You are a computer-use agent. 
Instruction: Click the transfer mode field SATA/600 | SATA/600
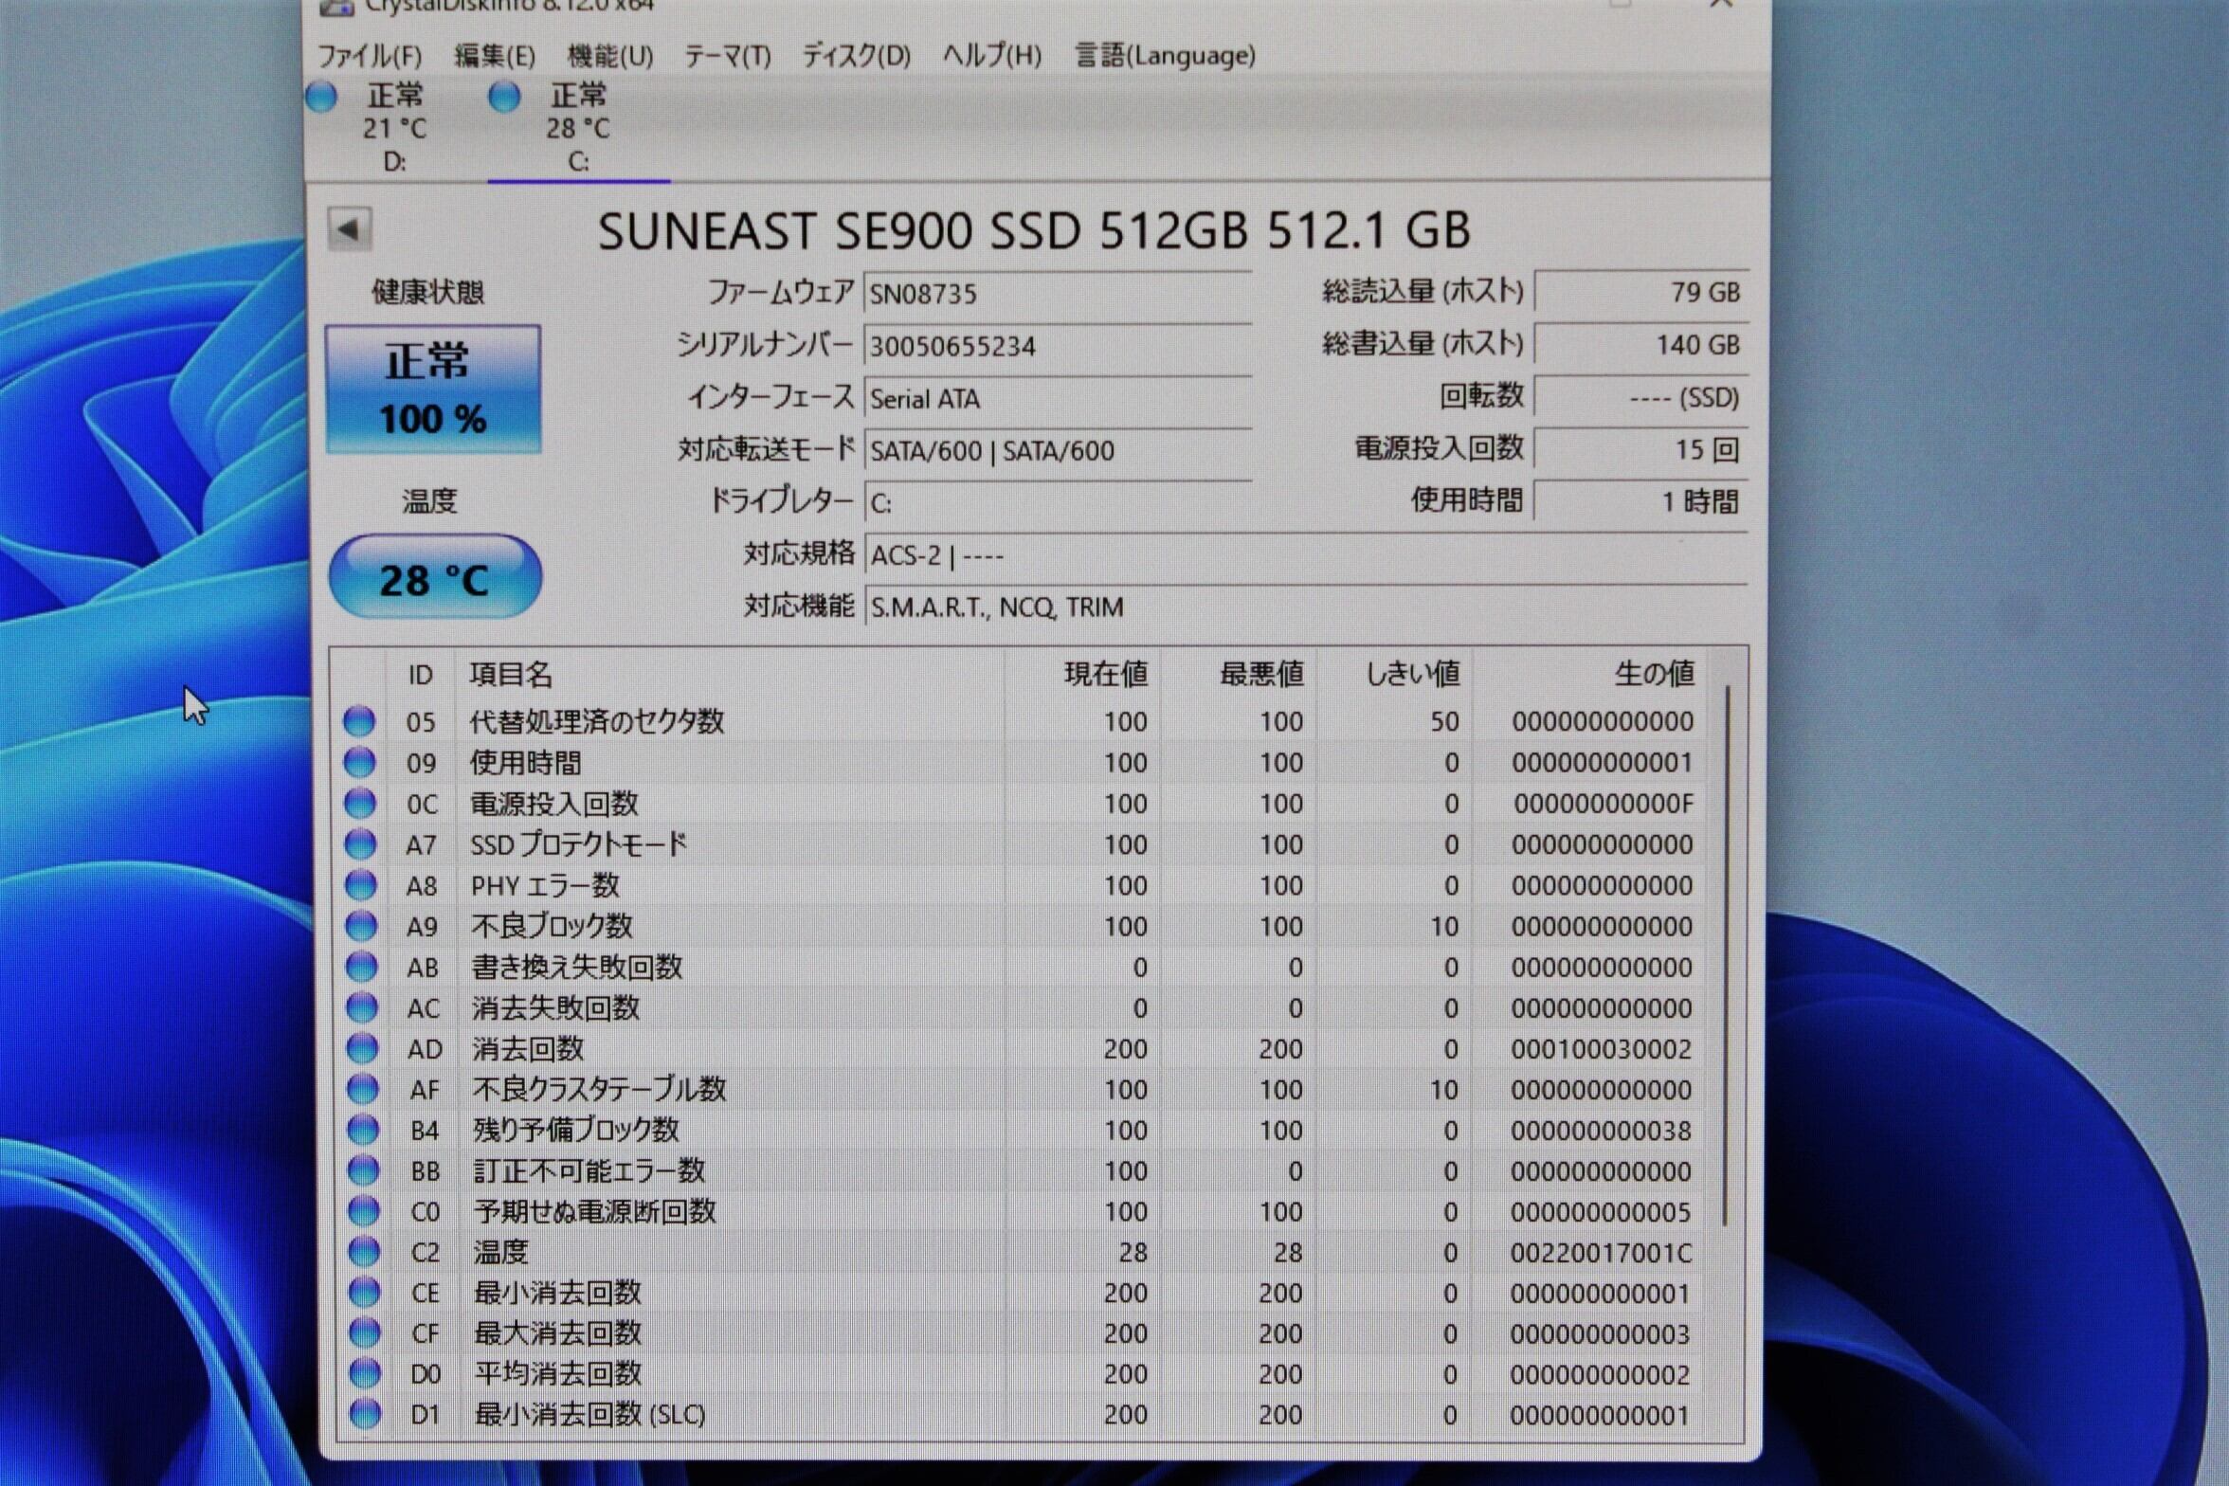[1058, 450]
